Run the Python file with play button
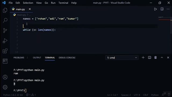The height and width of the screenshot is (97, 172). (155, 9)
